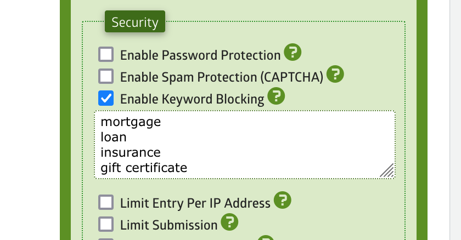Screen dimensions: 461x240
Task: Place cursor on the gift certificate line
Action: (144, 168)
